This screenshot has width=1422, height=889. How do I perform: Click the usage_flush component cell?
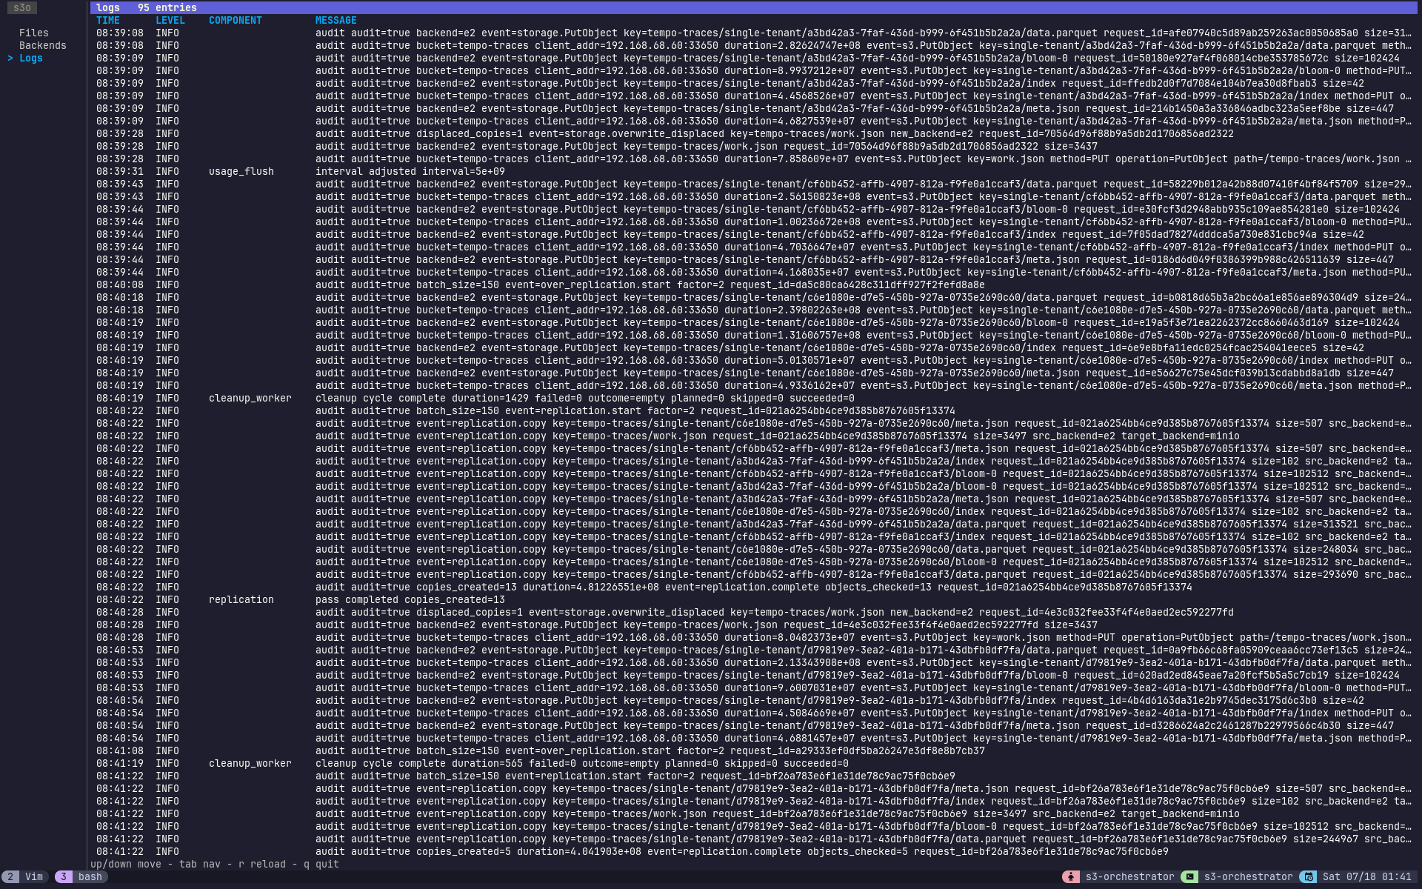[241, 172]
